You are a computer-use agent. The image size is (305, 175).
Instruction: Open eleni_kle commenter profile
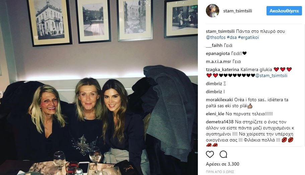tap(215, 114)
